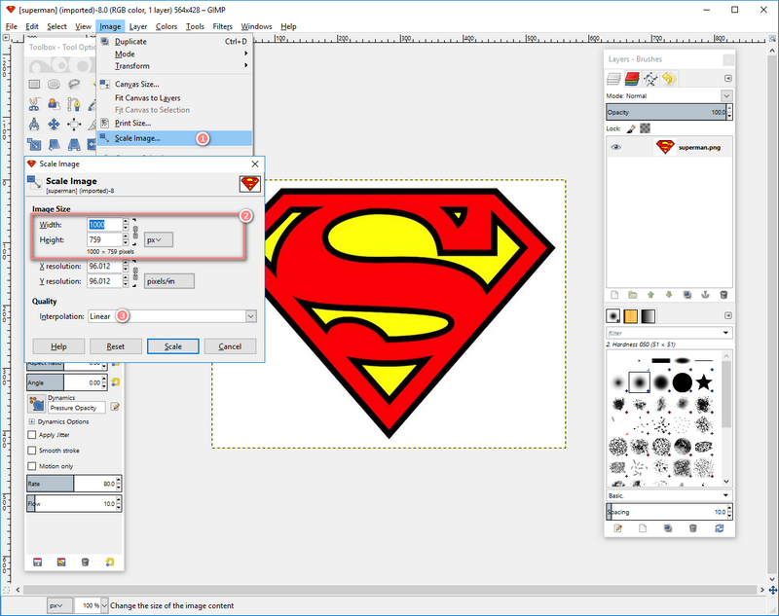
Task: Click the delete layer trash icon
Action: (x=722, y=295)
